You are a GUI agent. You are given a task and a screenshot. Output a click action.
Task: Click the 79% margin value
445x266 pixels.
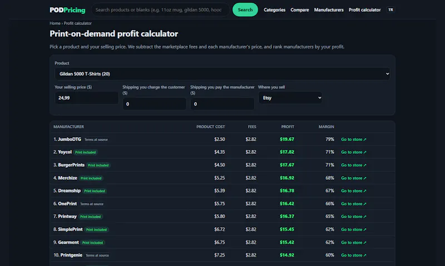tap(330, 139)
